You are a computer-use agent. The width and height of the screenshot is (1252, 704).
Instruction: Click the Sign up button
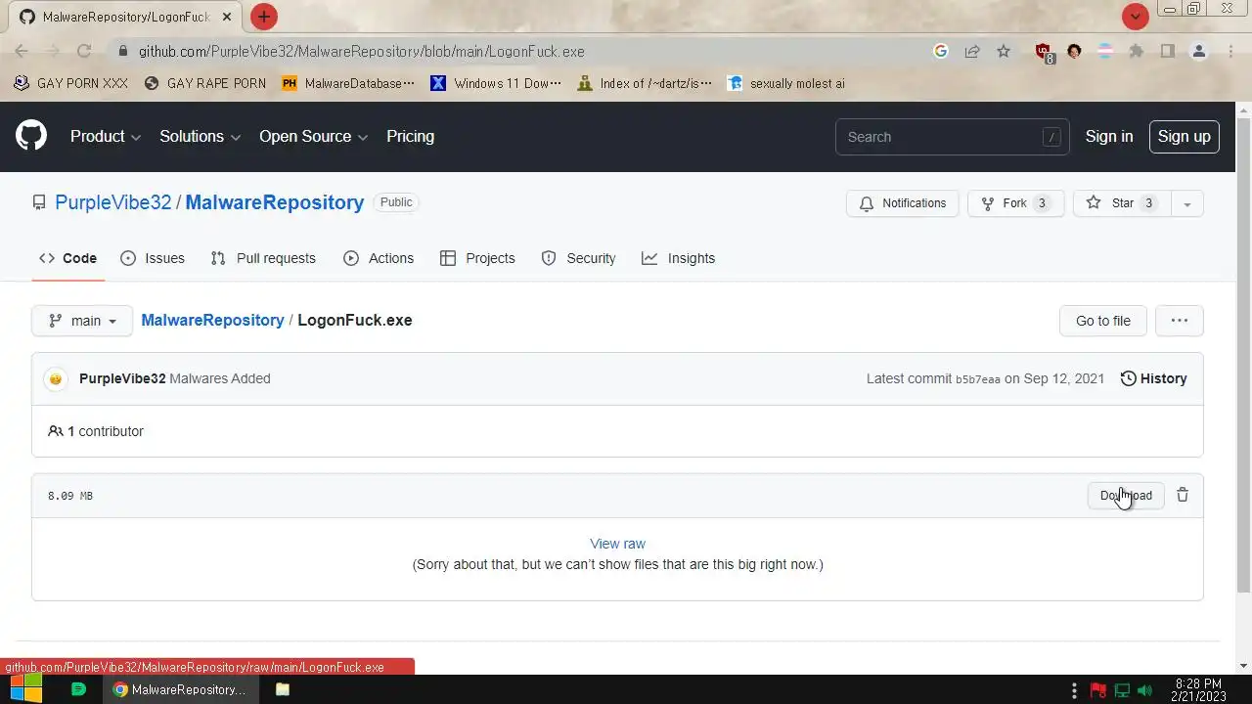1184,136
